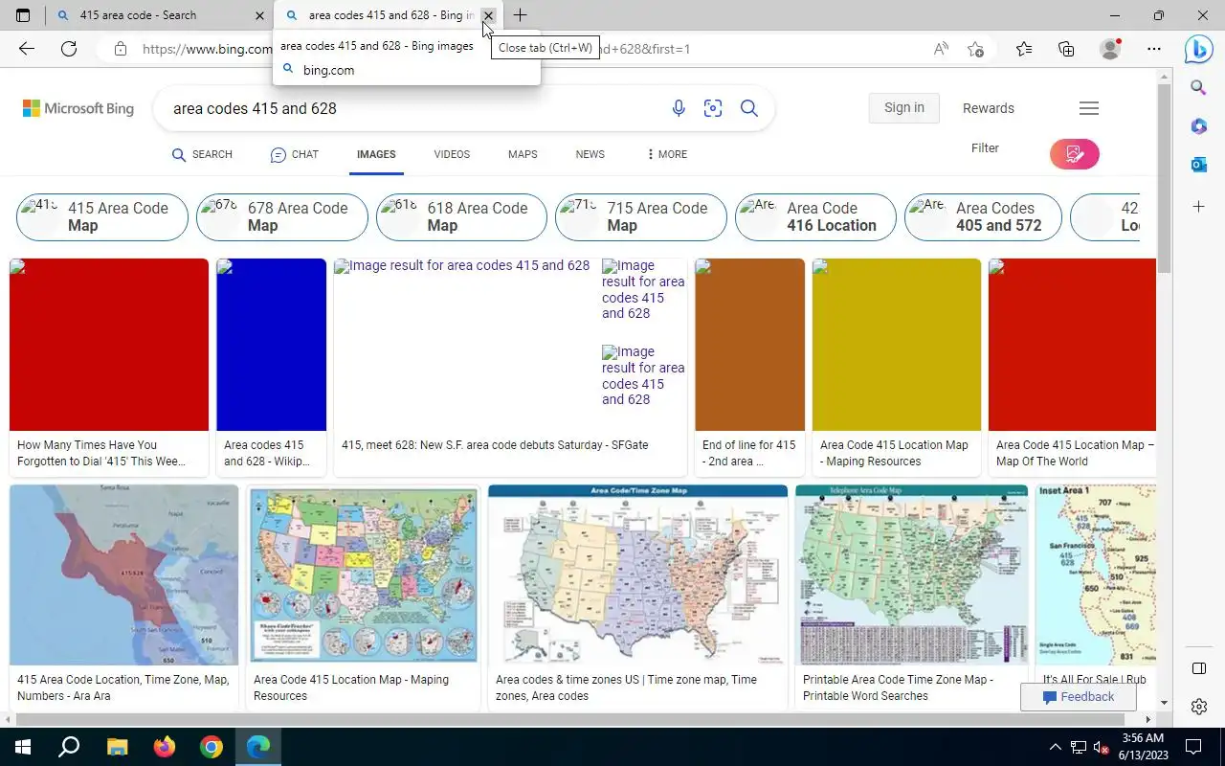Open the Bing hamburger menu
The image size is (1225, 766).
(x=1089, y=108)
